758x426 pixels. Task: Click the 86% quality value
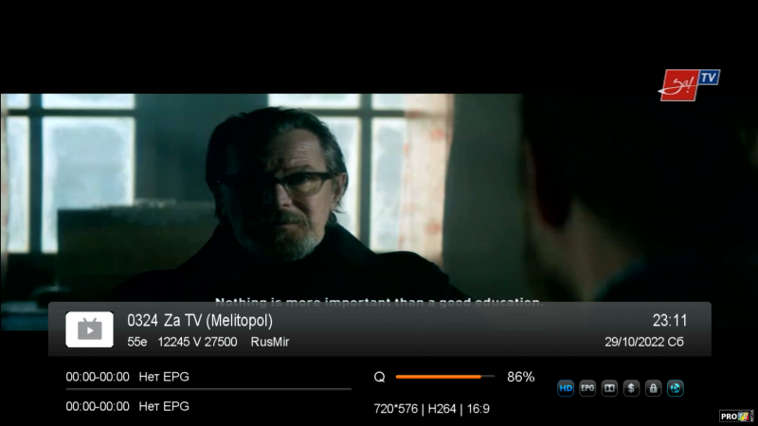[x=520, y=377]
